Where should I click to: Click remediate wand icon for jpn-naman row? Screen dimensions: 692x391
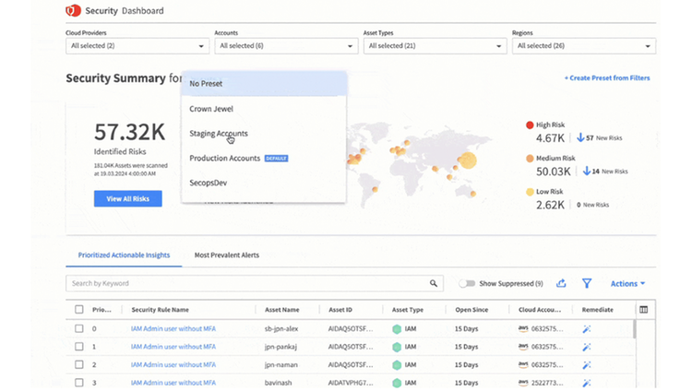point(587,365)
